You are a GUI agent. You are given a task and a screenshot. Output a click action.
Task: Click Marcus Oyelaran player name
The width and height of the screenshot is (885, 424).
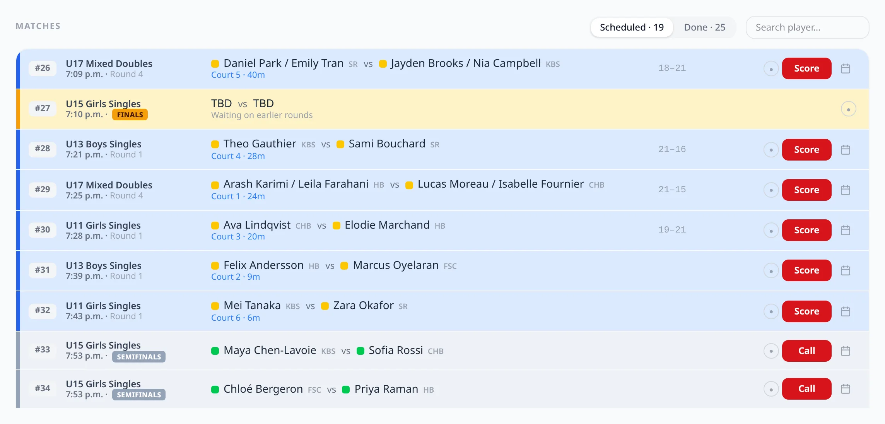(x=396, y=265)
